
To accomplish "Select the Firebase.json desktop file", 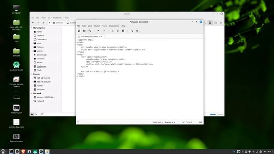I will [16, 109].
